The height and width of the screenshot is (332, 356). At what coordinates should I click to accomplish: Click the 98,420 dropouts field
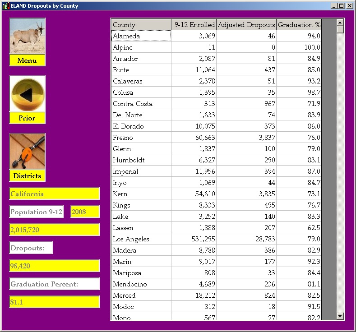54,266
